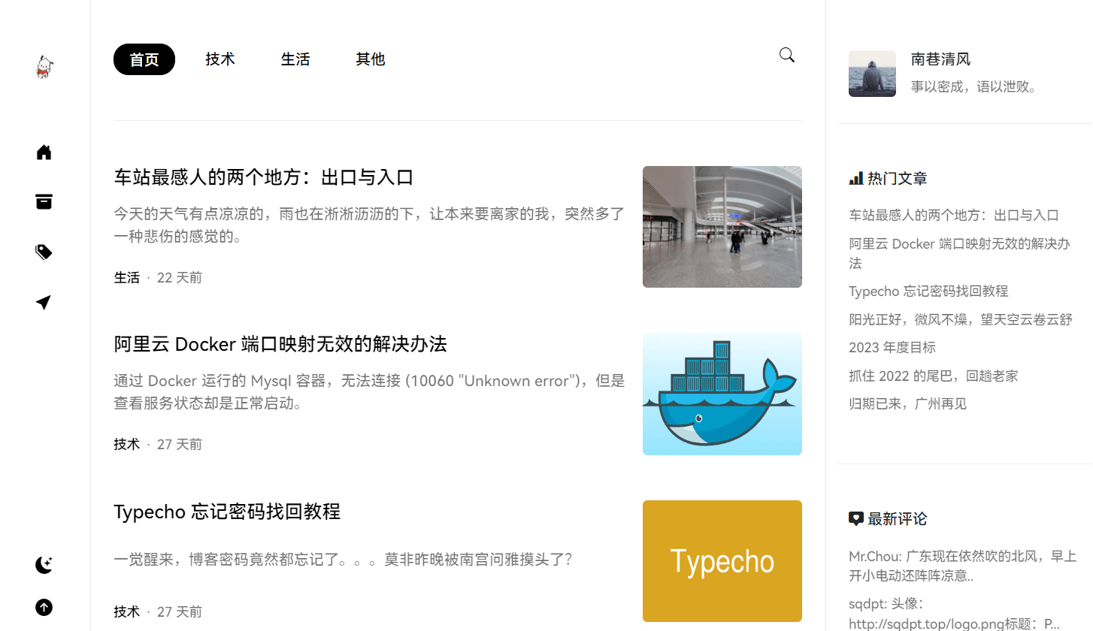Click 27 天前 under the Typecho article
The image size is (1093, 631).
[180, 611]
